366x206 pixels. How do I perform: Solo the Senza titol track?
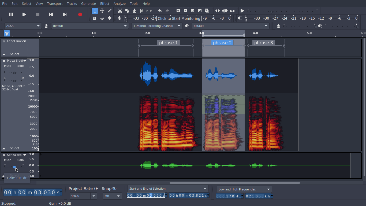pyautogui.click(x=20, y=160)
